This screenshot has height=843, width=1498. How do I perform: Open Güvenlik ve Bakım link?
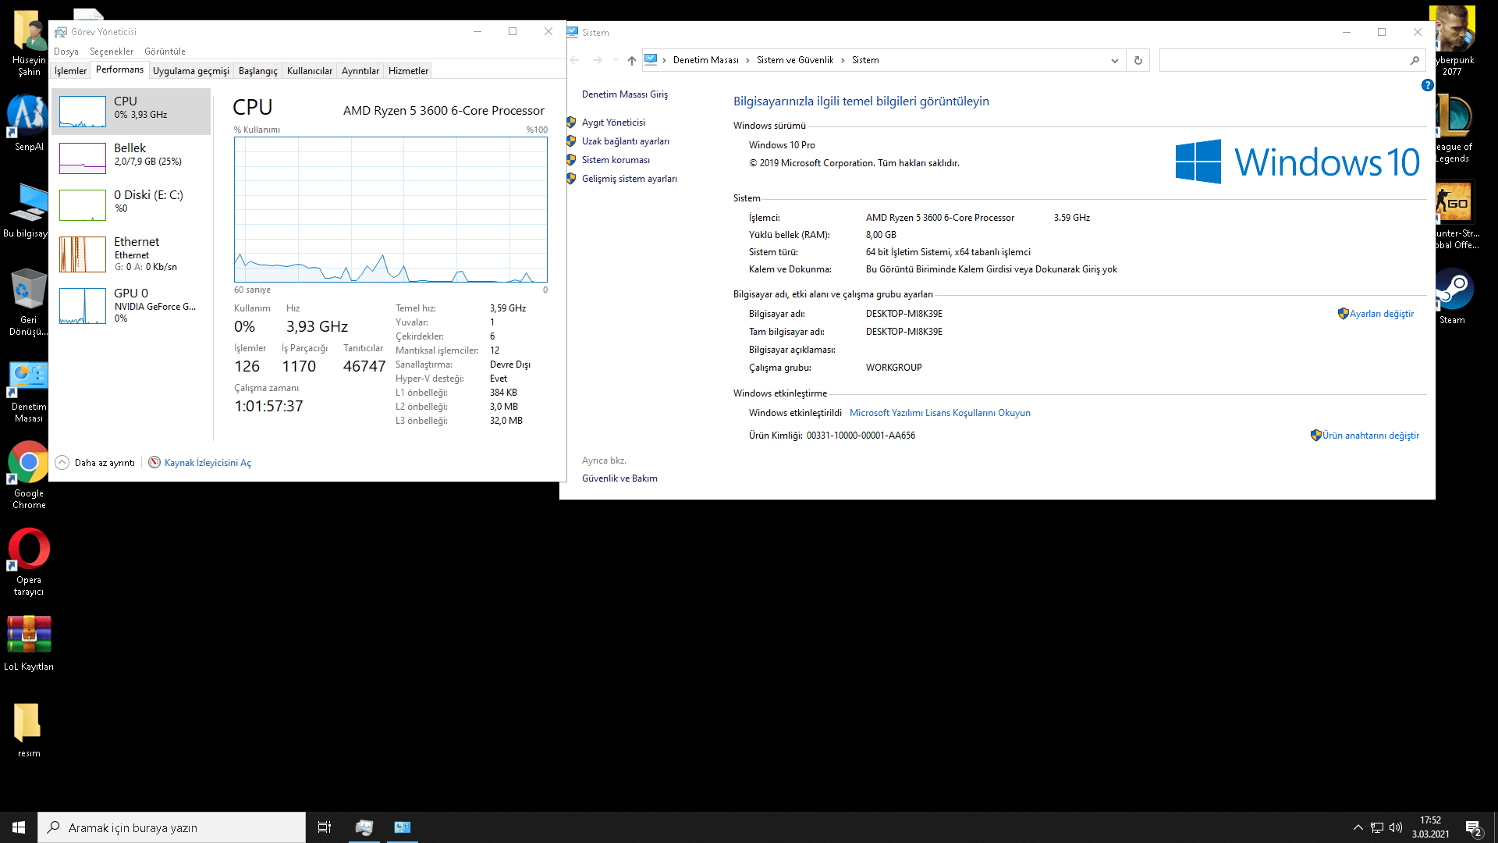coord(619,478)
